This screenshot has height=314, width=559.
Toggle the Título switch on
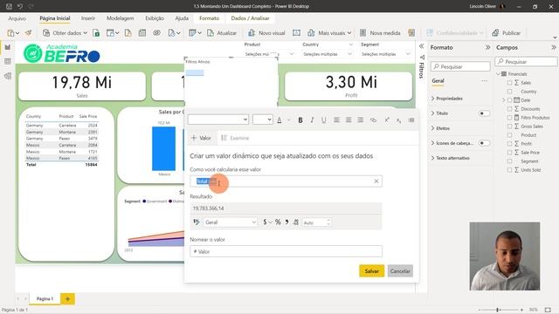pos(484,113)
